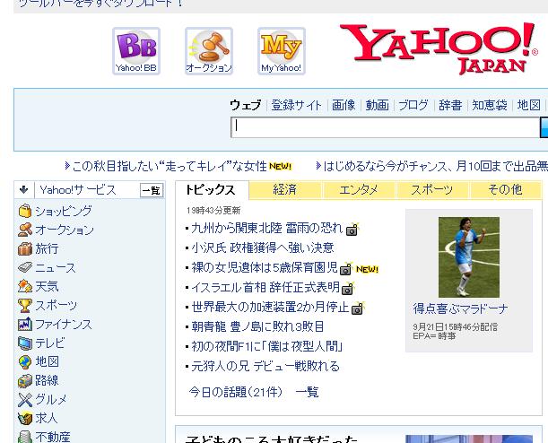This screenshot has width=548, height=443.
Task: Open the オークション gavel icon at top
Action: [x=209, y=51]
